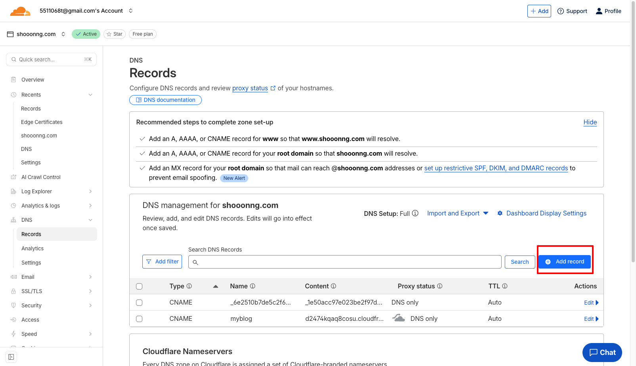Edit the myblog CNAME record
The width and height of the screenshot is (636, 366).
point(591,319)
